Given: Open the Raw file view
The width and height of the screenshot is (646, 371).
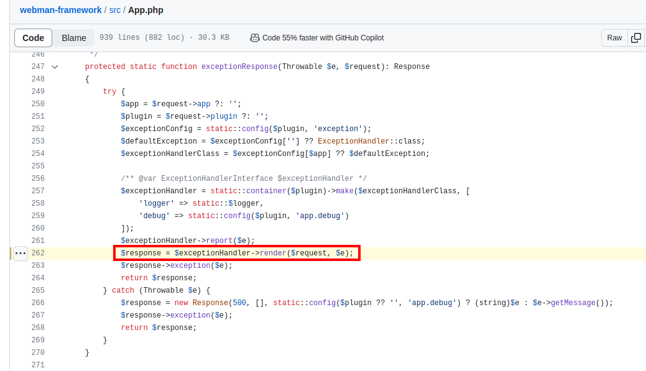Looking at the screenshot, I should pyautogui.click(x=614, y=38).
